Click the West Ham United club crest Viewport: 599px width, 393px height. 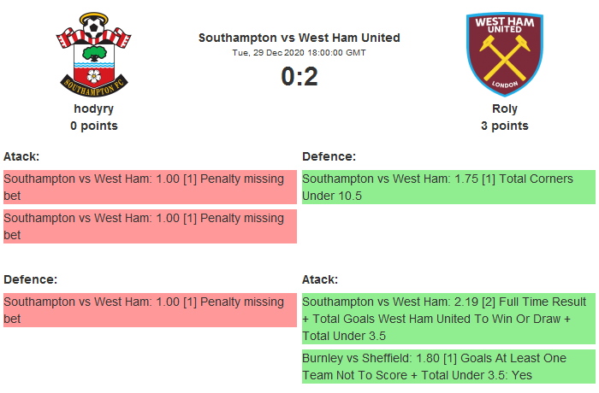click(505, 53)
